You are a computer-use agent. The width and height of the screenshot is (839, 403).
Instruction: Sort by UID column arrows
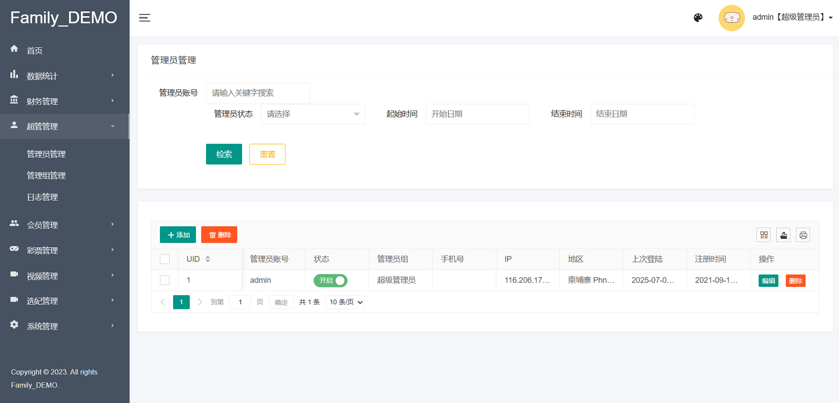208,259
